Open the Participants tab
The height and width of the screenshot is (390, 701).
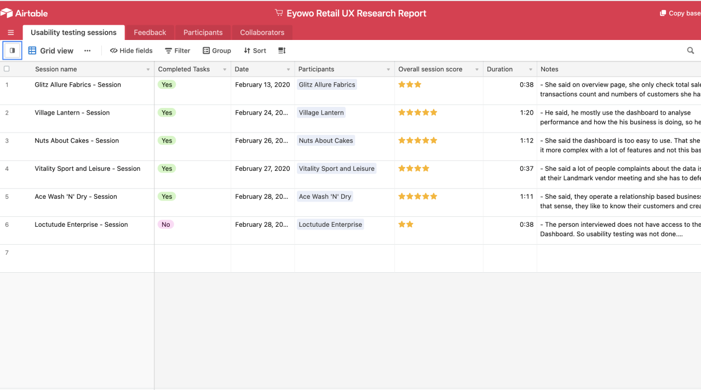pos(203,32)
